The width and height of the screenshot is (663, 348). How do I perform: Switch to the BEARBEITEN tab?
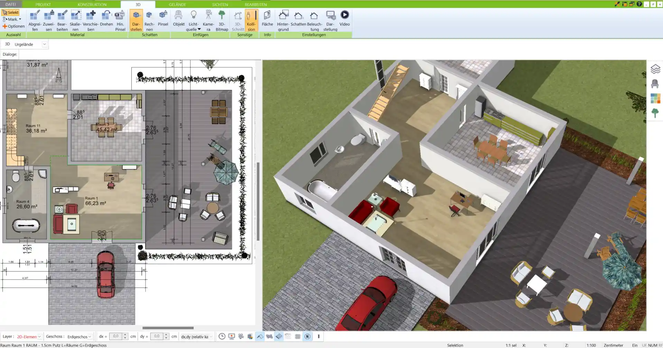[x=256, y=4]
